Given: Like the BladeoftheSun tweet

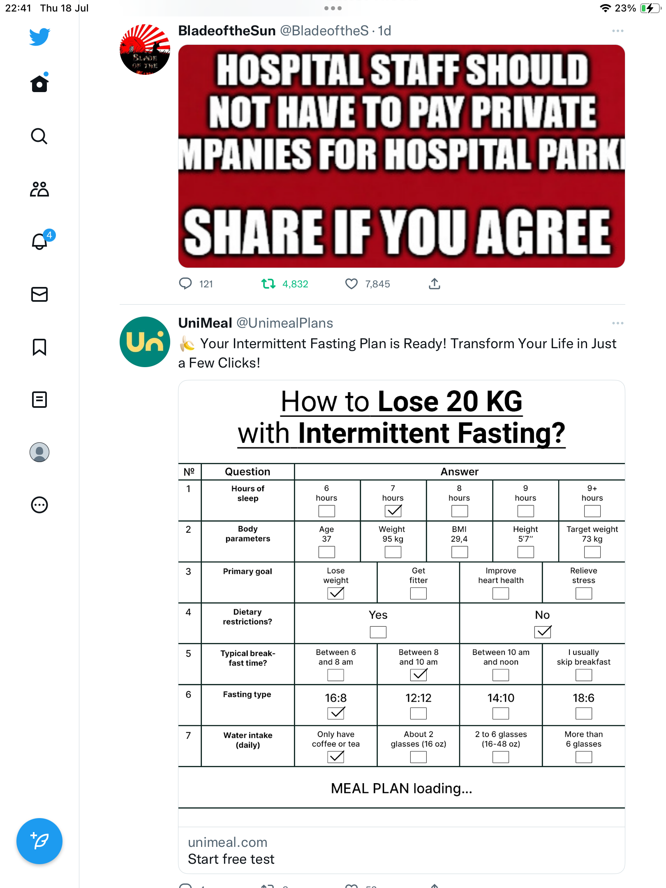Looking at the screenshot, I should [x=367, y=284].
